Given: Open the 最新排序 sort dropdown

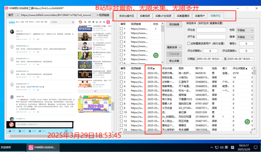Looking at the screenshot, I should pos(174,48).
